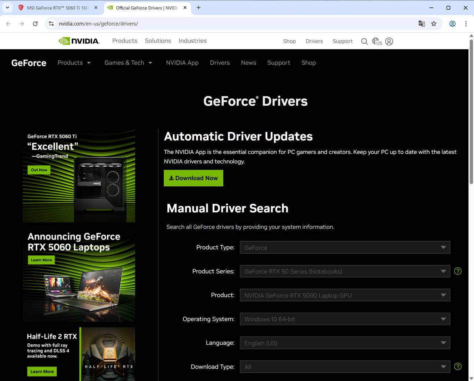474x381 pixels.
Task: Open the Operating System dropdown
Action: pyautogui.click(x=345, y=319)
